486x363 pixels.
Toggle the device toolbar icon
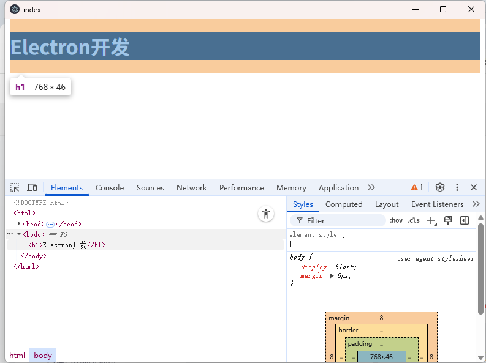click(32, 187)
